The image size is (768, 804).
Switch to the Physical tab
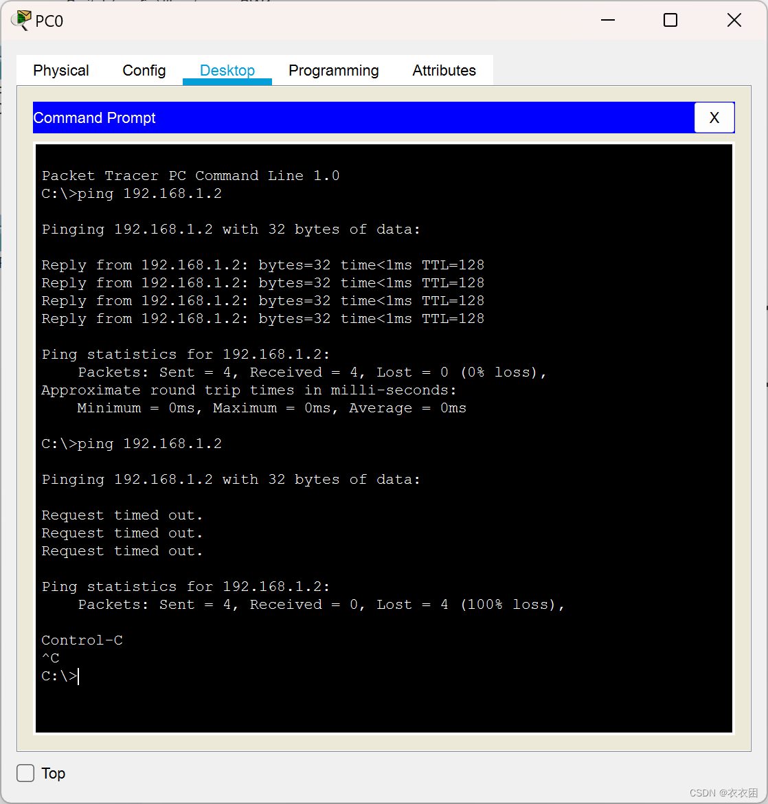point(61,70)
